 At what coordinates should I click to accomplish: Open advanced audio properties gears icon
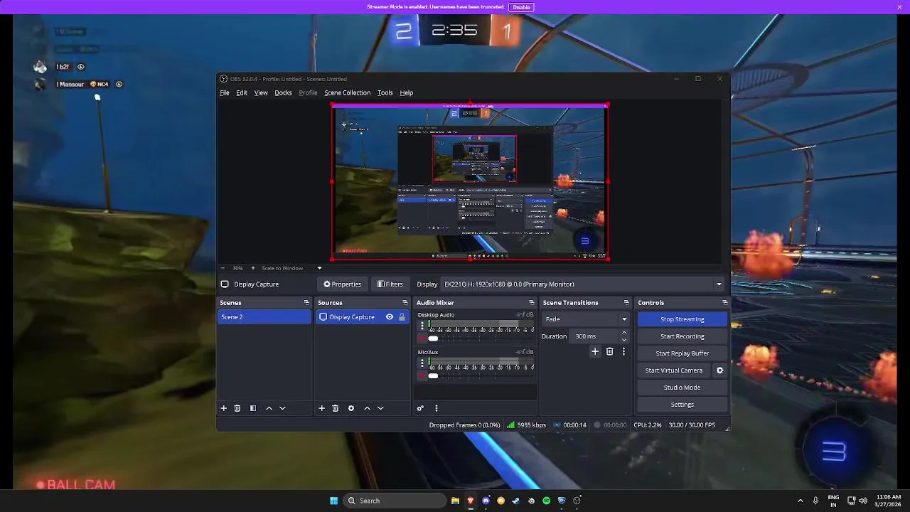click(420, 408)
